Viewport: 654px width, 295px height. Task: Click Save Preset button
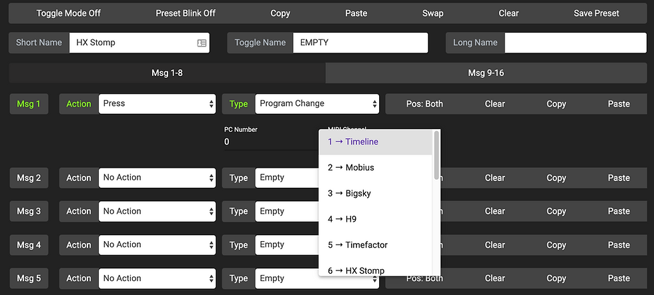597,13
